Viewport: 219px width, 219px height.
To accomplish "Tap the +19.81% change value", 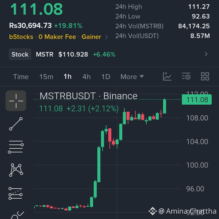I will 68,26.
